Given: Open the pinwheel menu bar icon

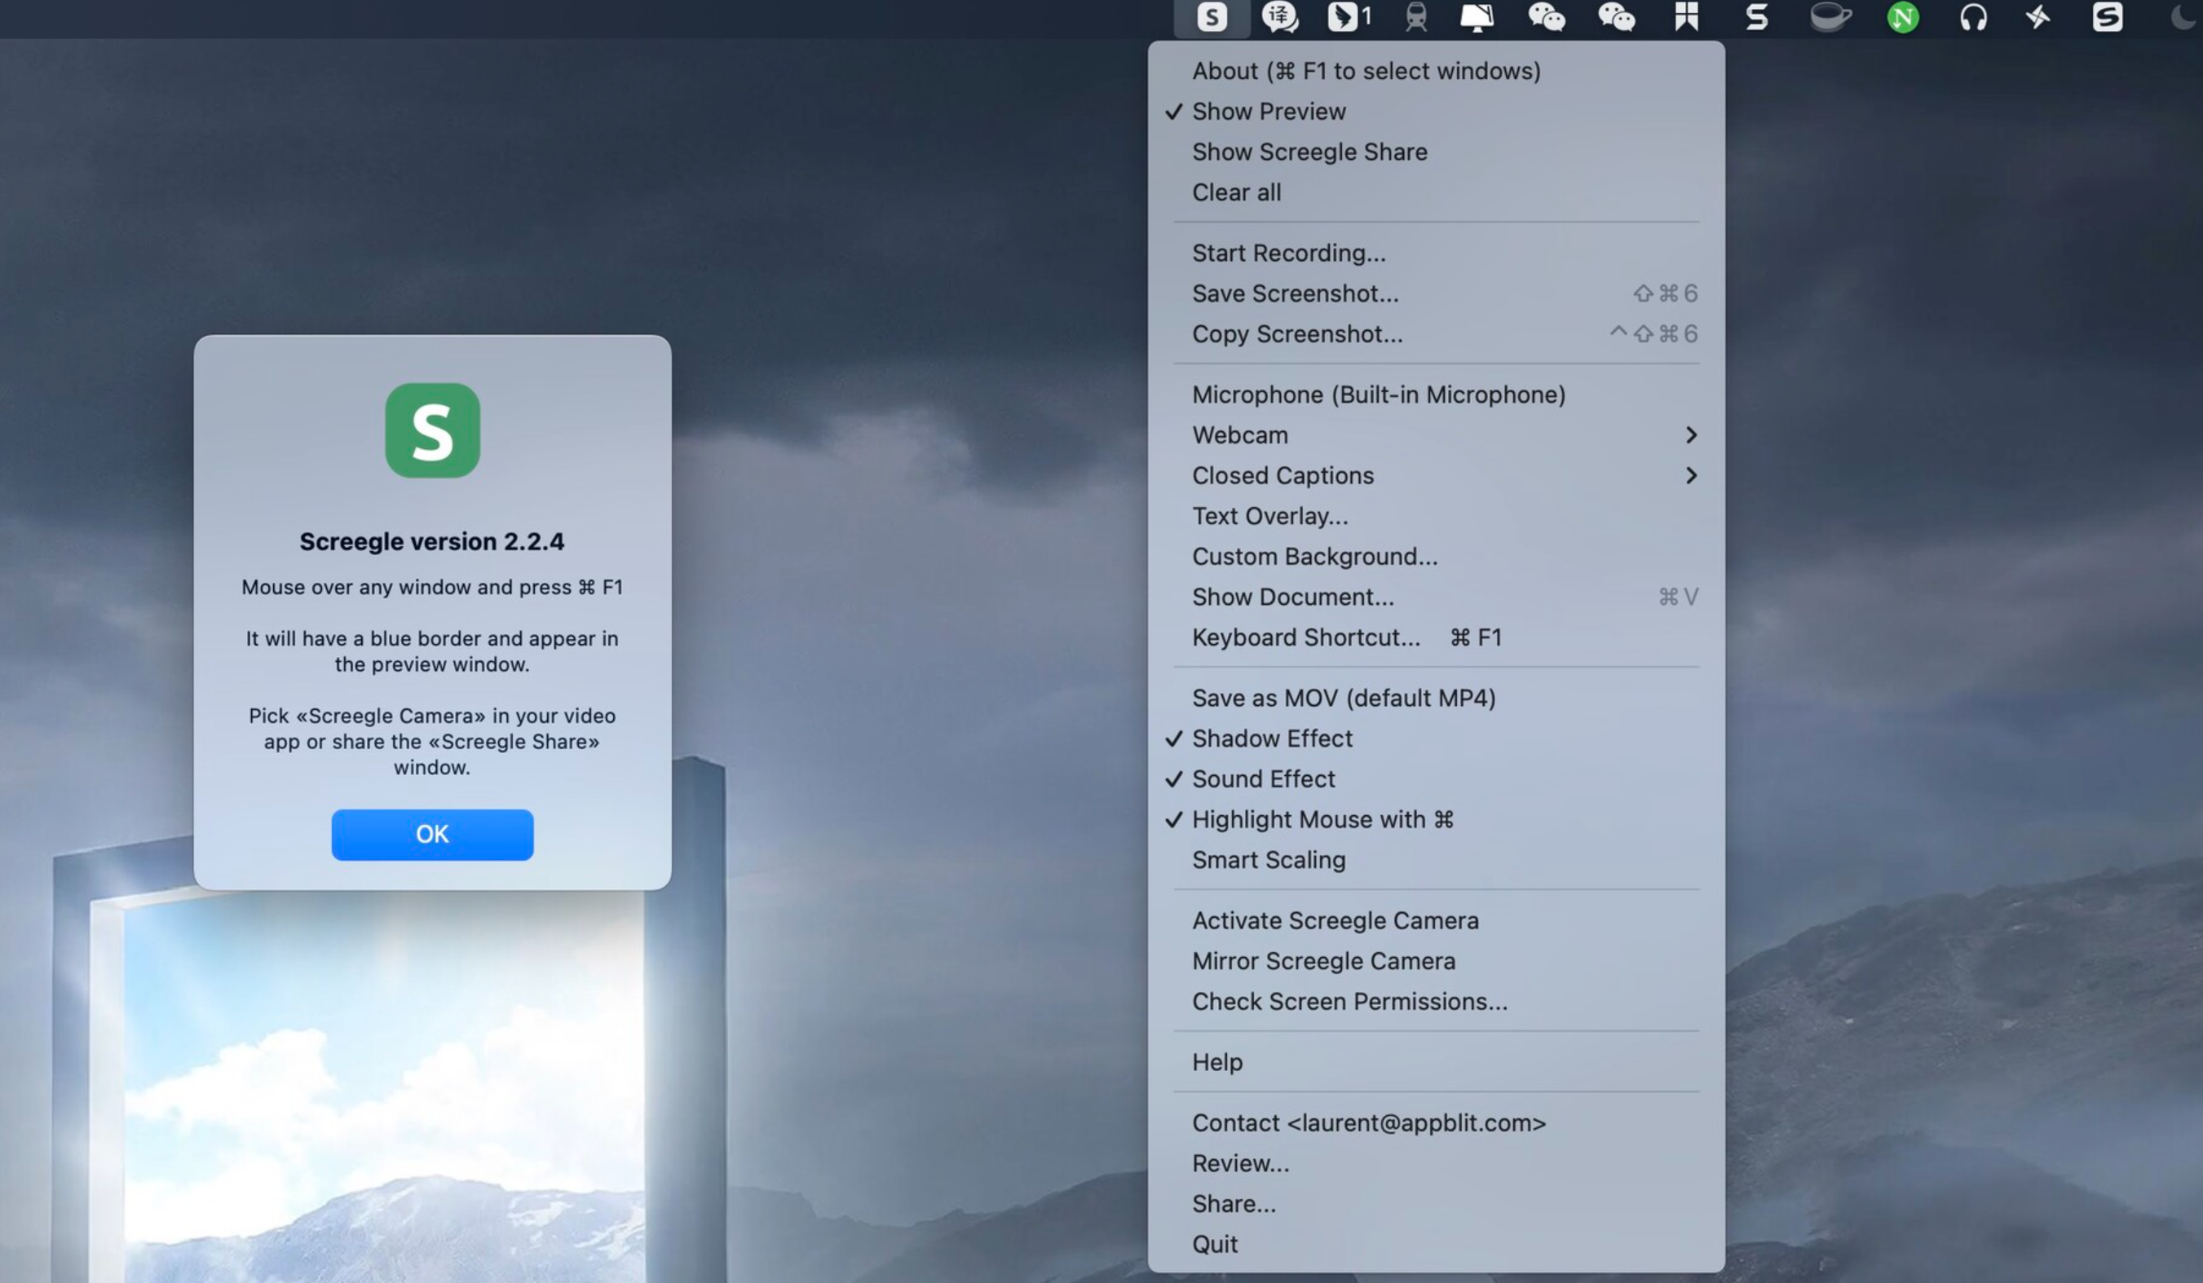Looking at the screenshot, I should 2037,17.
